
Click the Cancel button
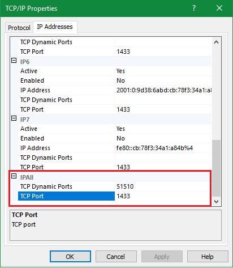point(116,257)
